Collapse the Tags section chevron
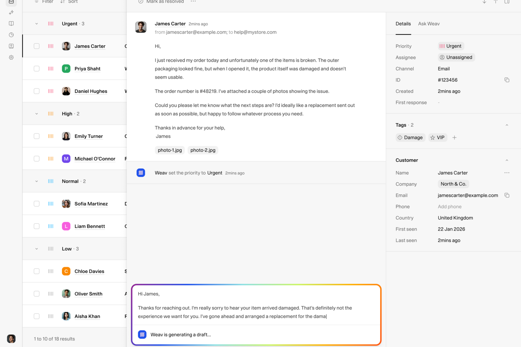 [507, 125]
